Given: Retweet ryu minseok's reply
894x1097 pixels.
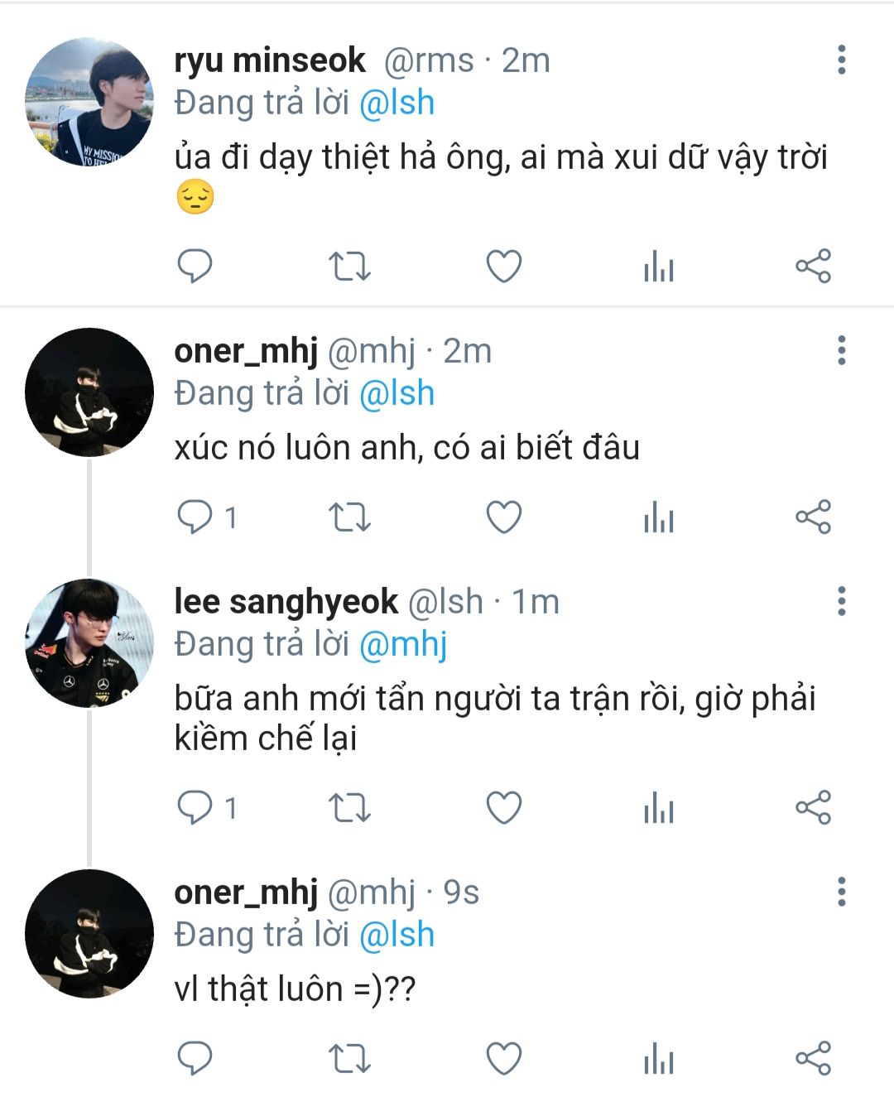Looking at the screenshot, I should tap(349, 267).
